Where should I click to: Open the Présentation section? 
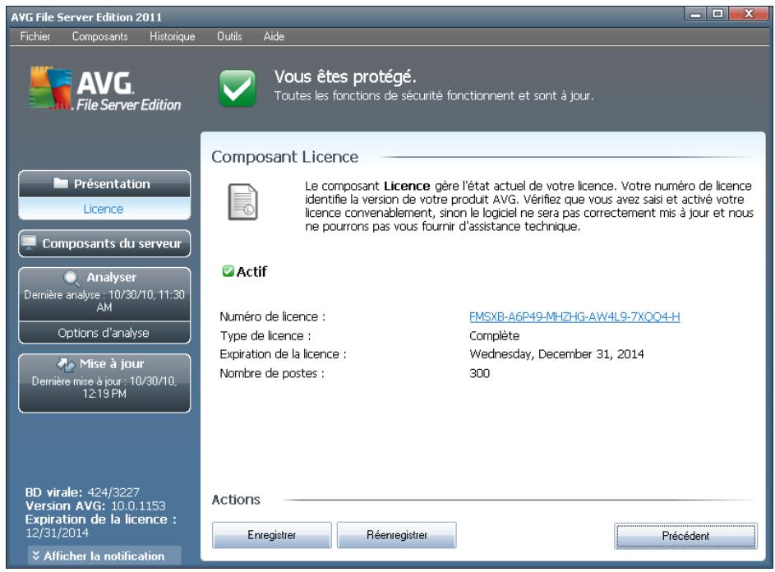point(104,184)
